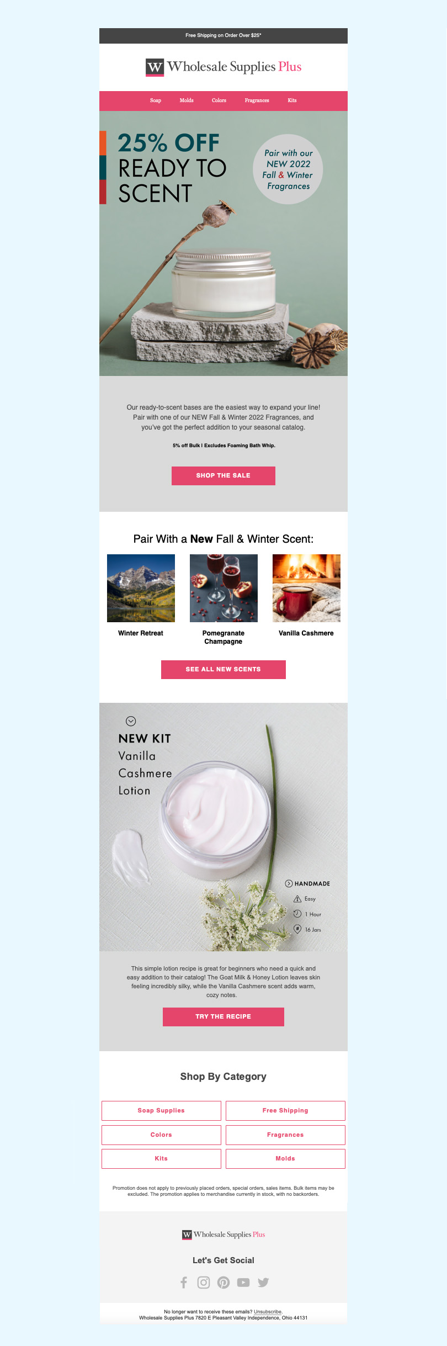447x1346 pixels.
Task: Choose the Soap Supplies category button
Action: (x=161, y=1110)
